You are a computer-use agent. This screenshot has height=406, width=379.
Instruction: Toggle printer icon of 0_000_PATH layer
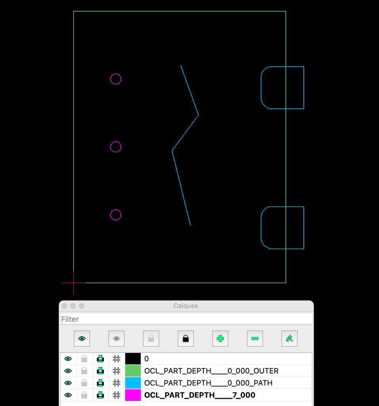[100, 383]
